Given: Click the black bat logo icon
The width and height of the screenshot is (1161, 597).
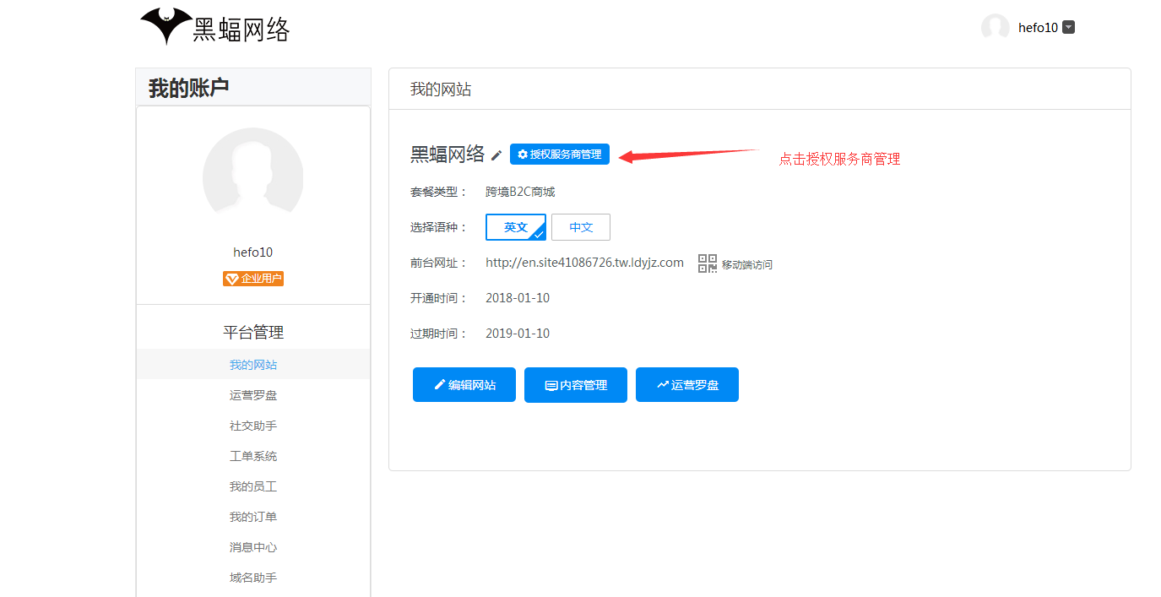Looking at the screenshot, I should (x=166, y=25).
